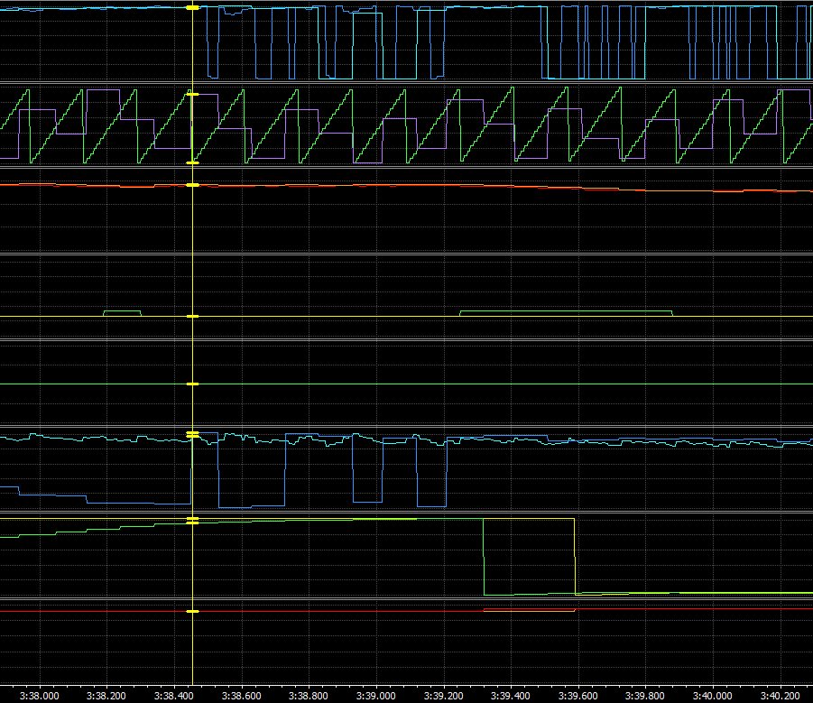Select short green pulse near 3:38.200

(x=123, y=310)
